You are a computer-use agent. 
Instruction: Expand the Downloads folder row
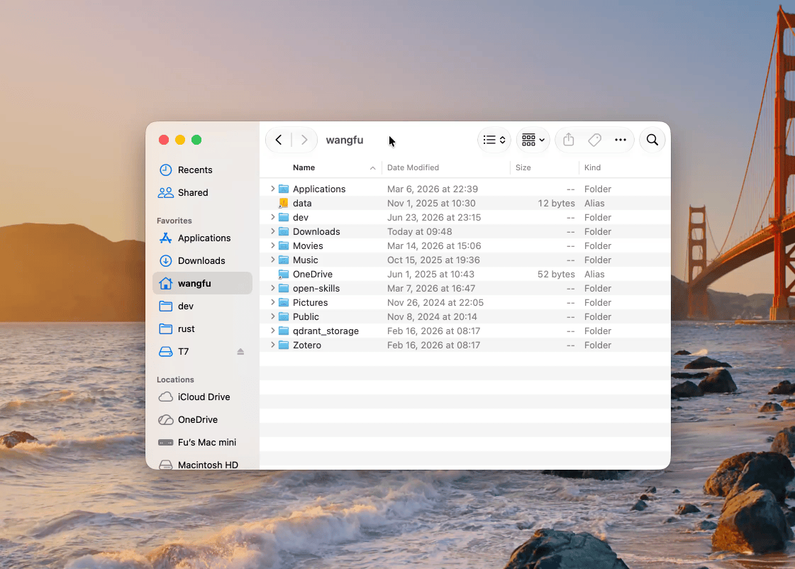point(272,231)
